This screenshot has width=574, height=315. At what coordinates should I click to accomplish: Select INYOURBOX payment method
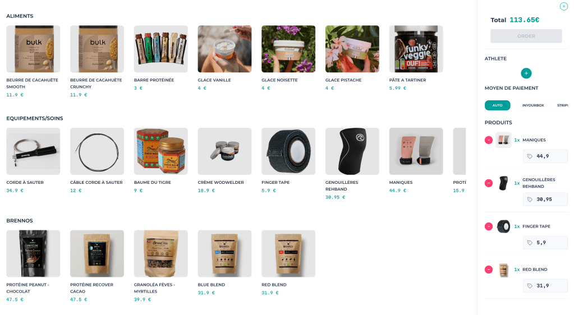[x=533, y=105]
